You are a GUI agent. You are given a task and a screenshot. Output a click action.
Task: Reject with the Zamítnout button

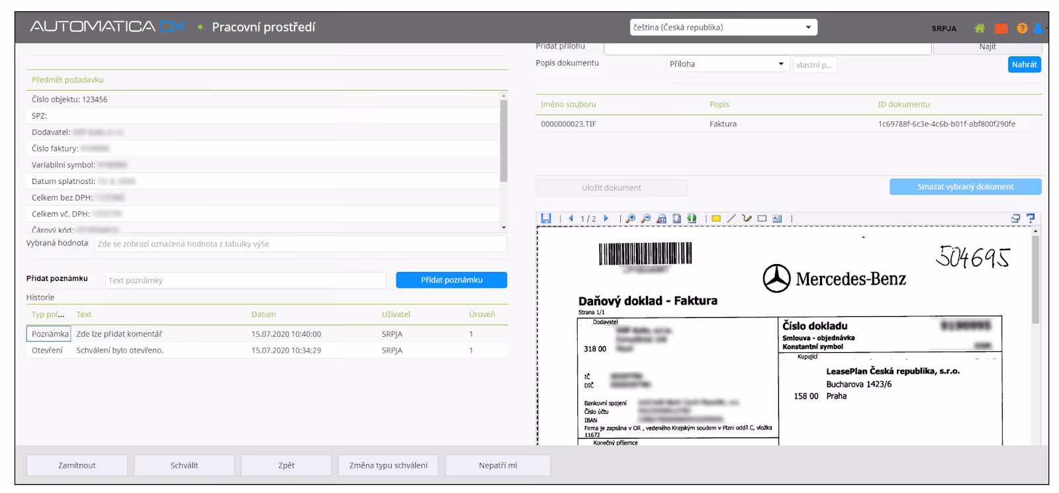(x=77, y=465)
